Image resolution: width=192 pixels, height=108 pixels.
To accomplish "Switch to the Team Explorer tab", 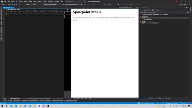I will tap(160, 98).
